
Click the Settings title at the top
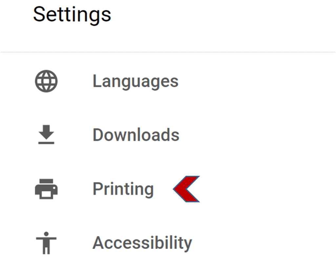pyautogui.click(x=72, y=14)
